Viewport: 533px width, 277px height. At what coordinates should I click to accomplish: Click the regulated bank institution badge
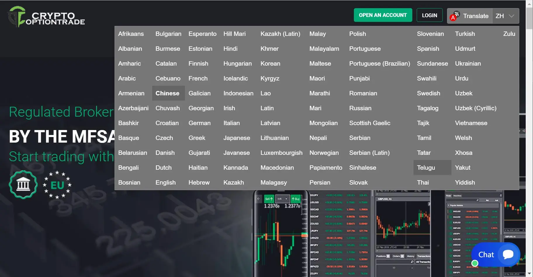pyautogui.click(x=23, y=185)
